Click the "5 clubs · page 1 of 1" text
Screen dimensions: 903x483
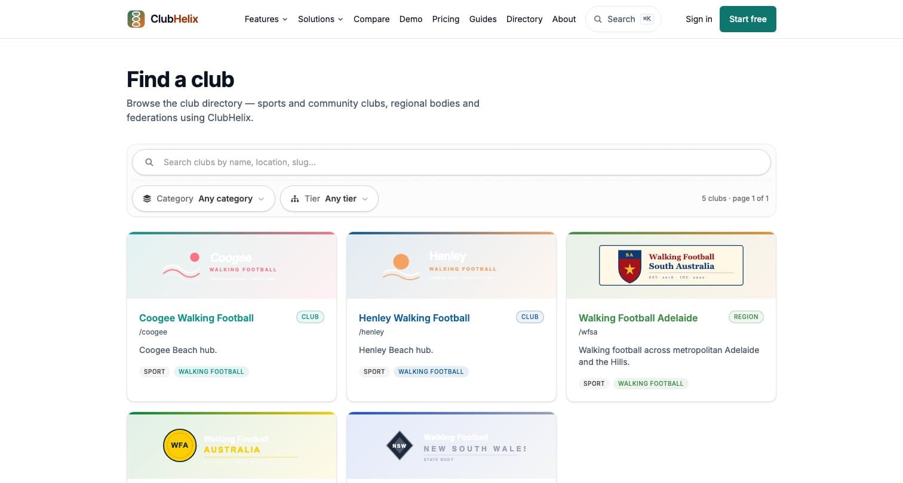(x=735, y=199)
